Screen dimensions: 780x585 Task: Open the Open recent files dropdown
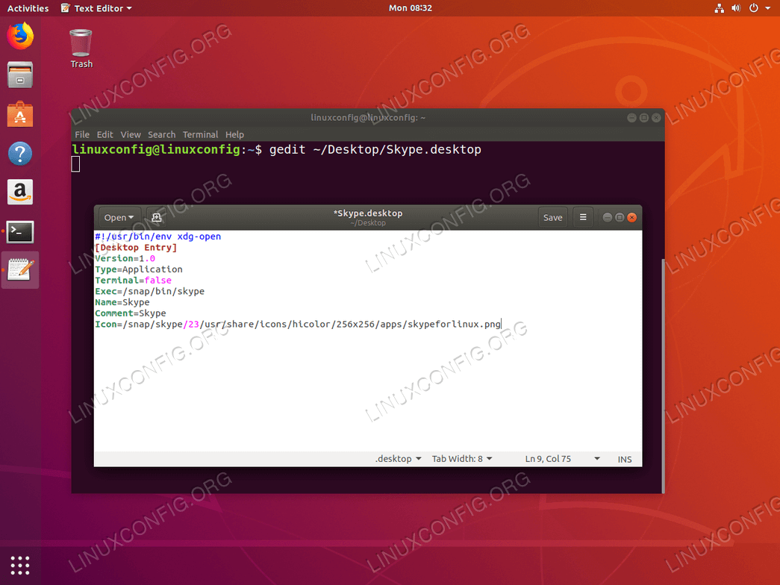tap(119, 217)
